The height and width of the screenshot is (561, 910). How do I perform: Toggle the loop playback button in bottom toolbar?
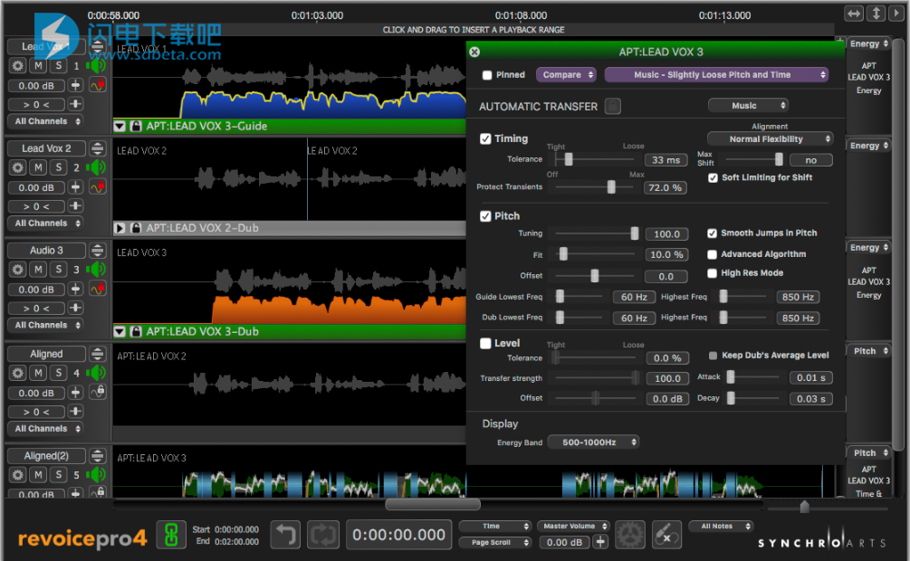(322, 535)
